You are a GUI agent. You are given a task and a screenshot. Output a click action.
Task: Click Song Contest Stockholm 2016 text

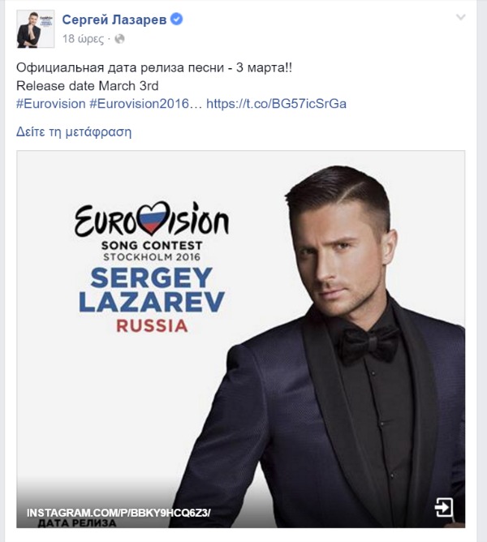(x=152, y=251)
